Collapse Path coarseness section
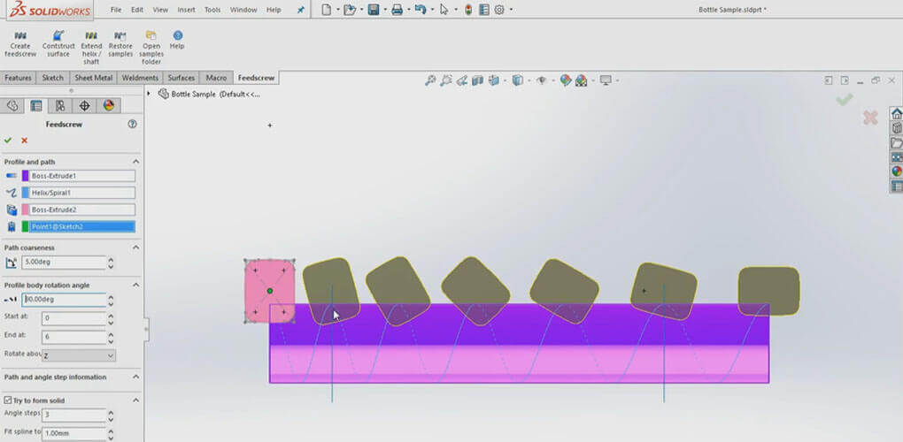Viewport: 903px width, 442px height. [x=136, y=248]
